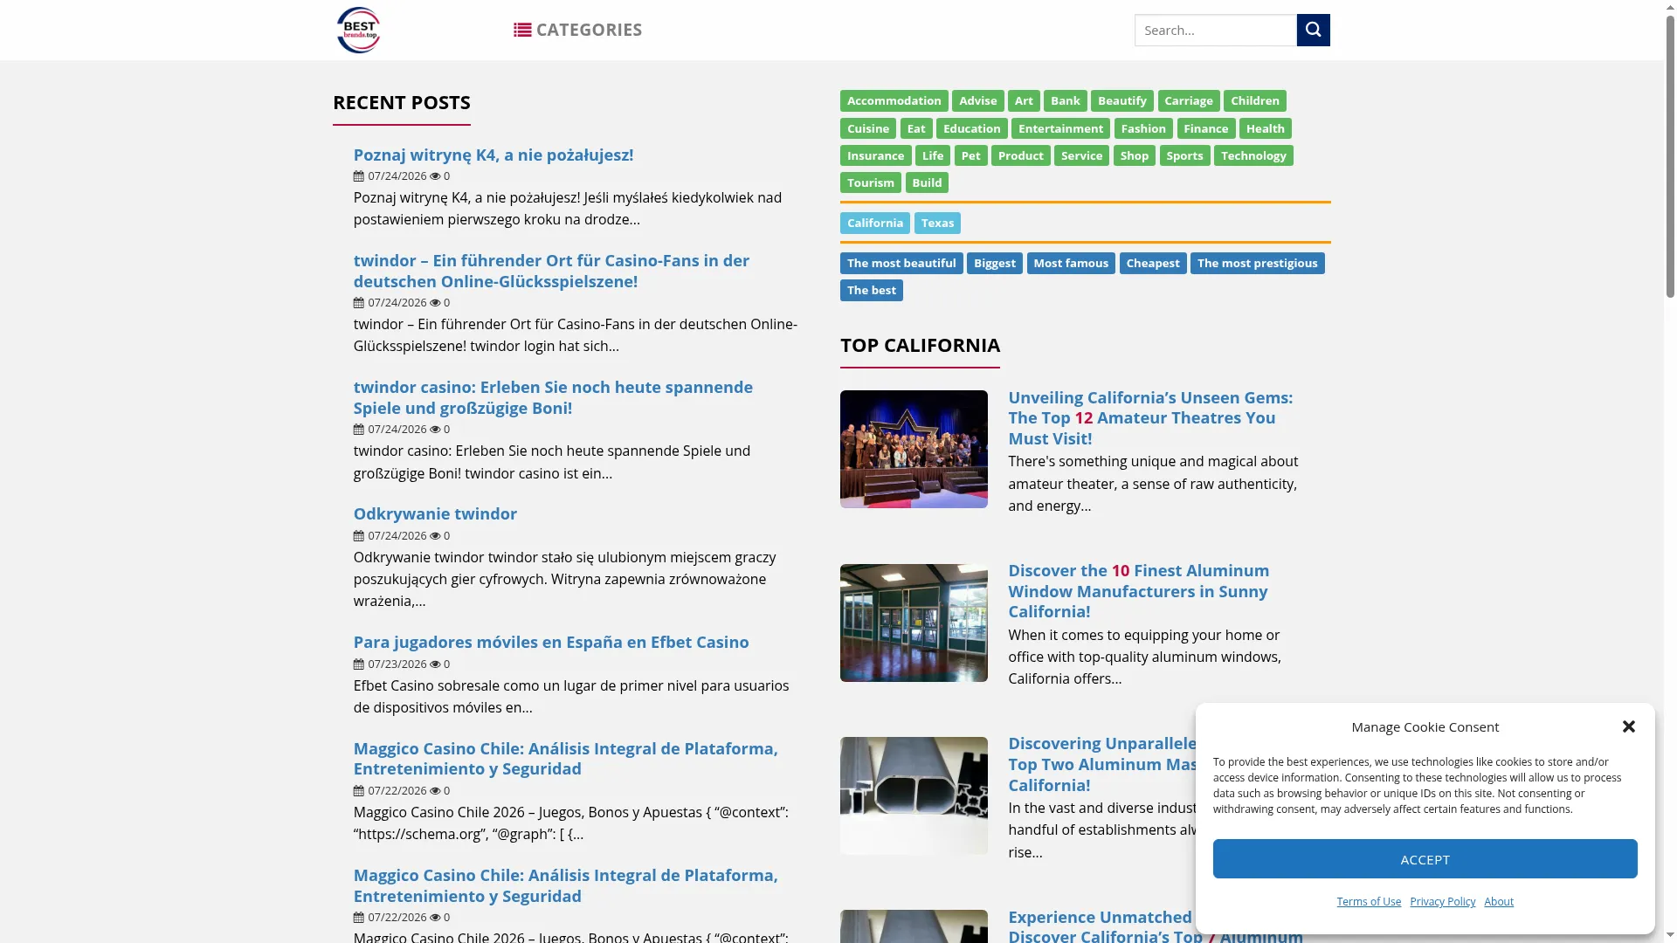Open the Terms of Use link
1677x943 pixels.
pyautogui.click(x=1369, y=902)
